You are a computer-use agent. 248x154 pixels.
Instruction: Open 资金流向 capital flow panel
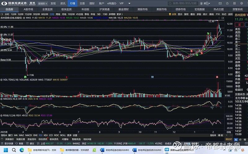pyautogui.click(x=32, y=139)
